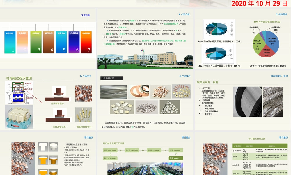291x175 pixels.
Task: Select the copper strip coil product image
Action: (x=139, y=91)
